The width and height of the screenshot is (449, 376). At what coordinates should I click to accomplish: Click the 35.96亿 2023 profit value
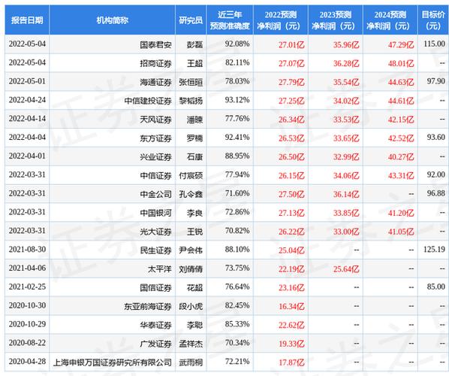click(346, 44)
